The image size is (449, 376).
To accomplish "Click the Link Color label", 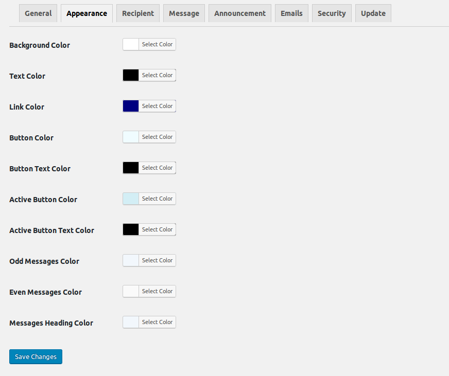I will [27, 107].
